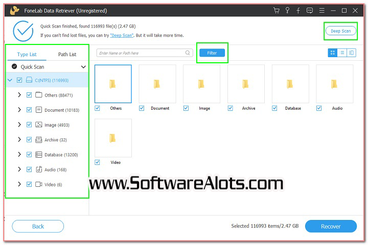Viewport: 368px width, 245px height.
Task: Switch to list view
Action: point(342,53)
